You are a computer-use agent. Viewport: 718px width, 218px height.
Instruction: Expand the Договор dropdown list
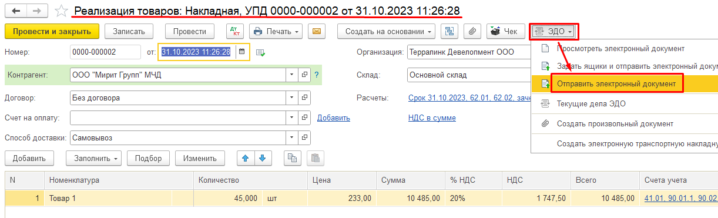click(x=292, y=98)
